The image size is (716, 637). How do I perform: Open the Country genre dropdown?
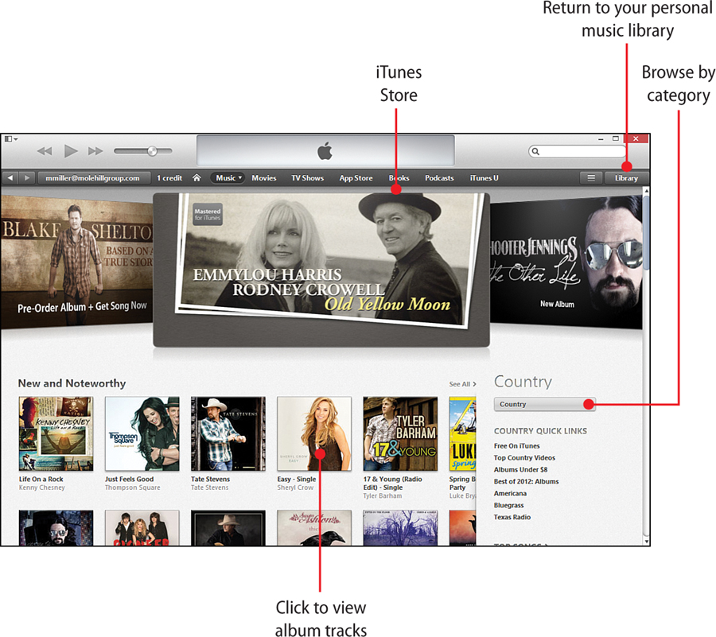(545, 404)
